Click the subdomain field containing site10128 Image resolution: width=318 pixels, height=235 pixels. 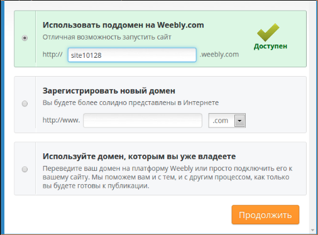click(132, 55)
